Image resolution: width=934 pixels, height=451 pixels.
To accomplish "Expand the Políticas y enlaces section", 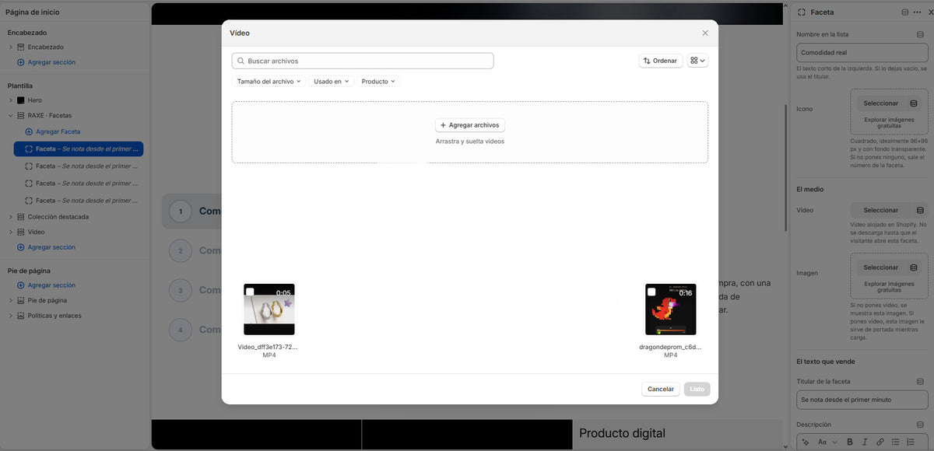I will coord(11,316).
